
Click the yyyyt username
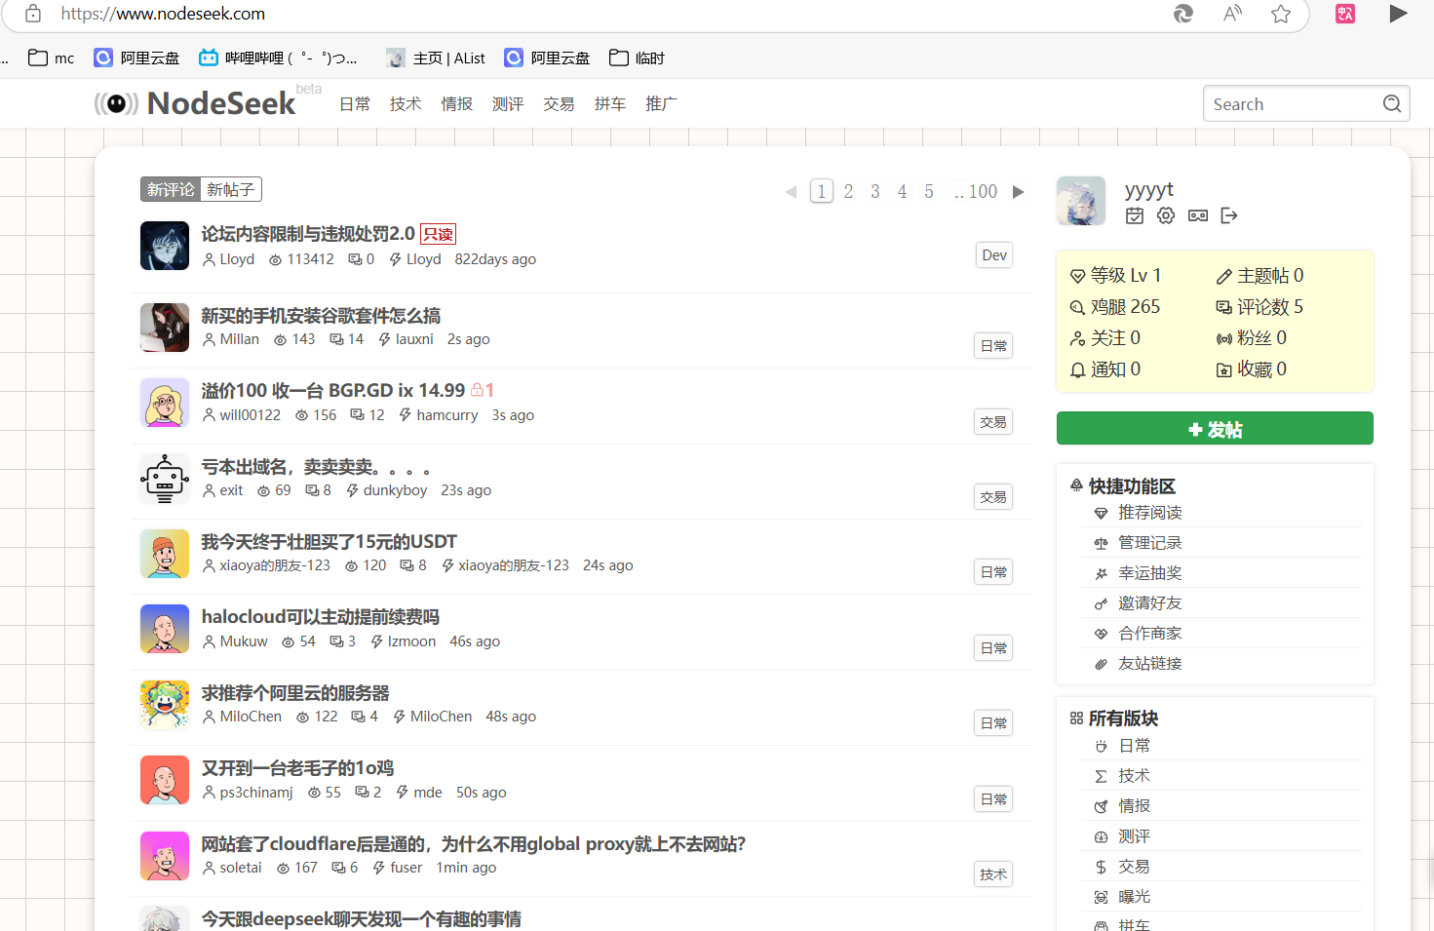pyautogui.click(x=1148, y=189)
